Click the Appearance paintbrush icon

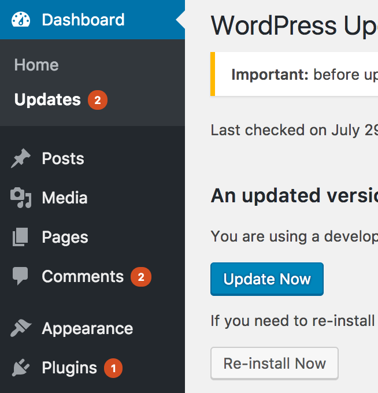(21, 328)
